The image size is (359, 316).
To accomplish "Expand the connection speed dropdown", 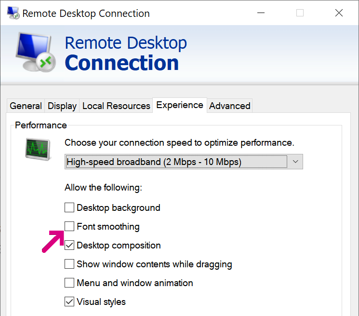I will 295,162.
